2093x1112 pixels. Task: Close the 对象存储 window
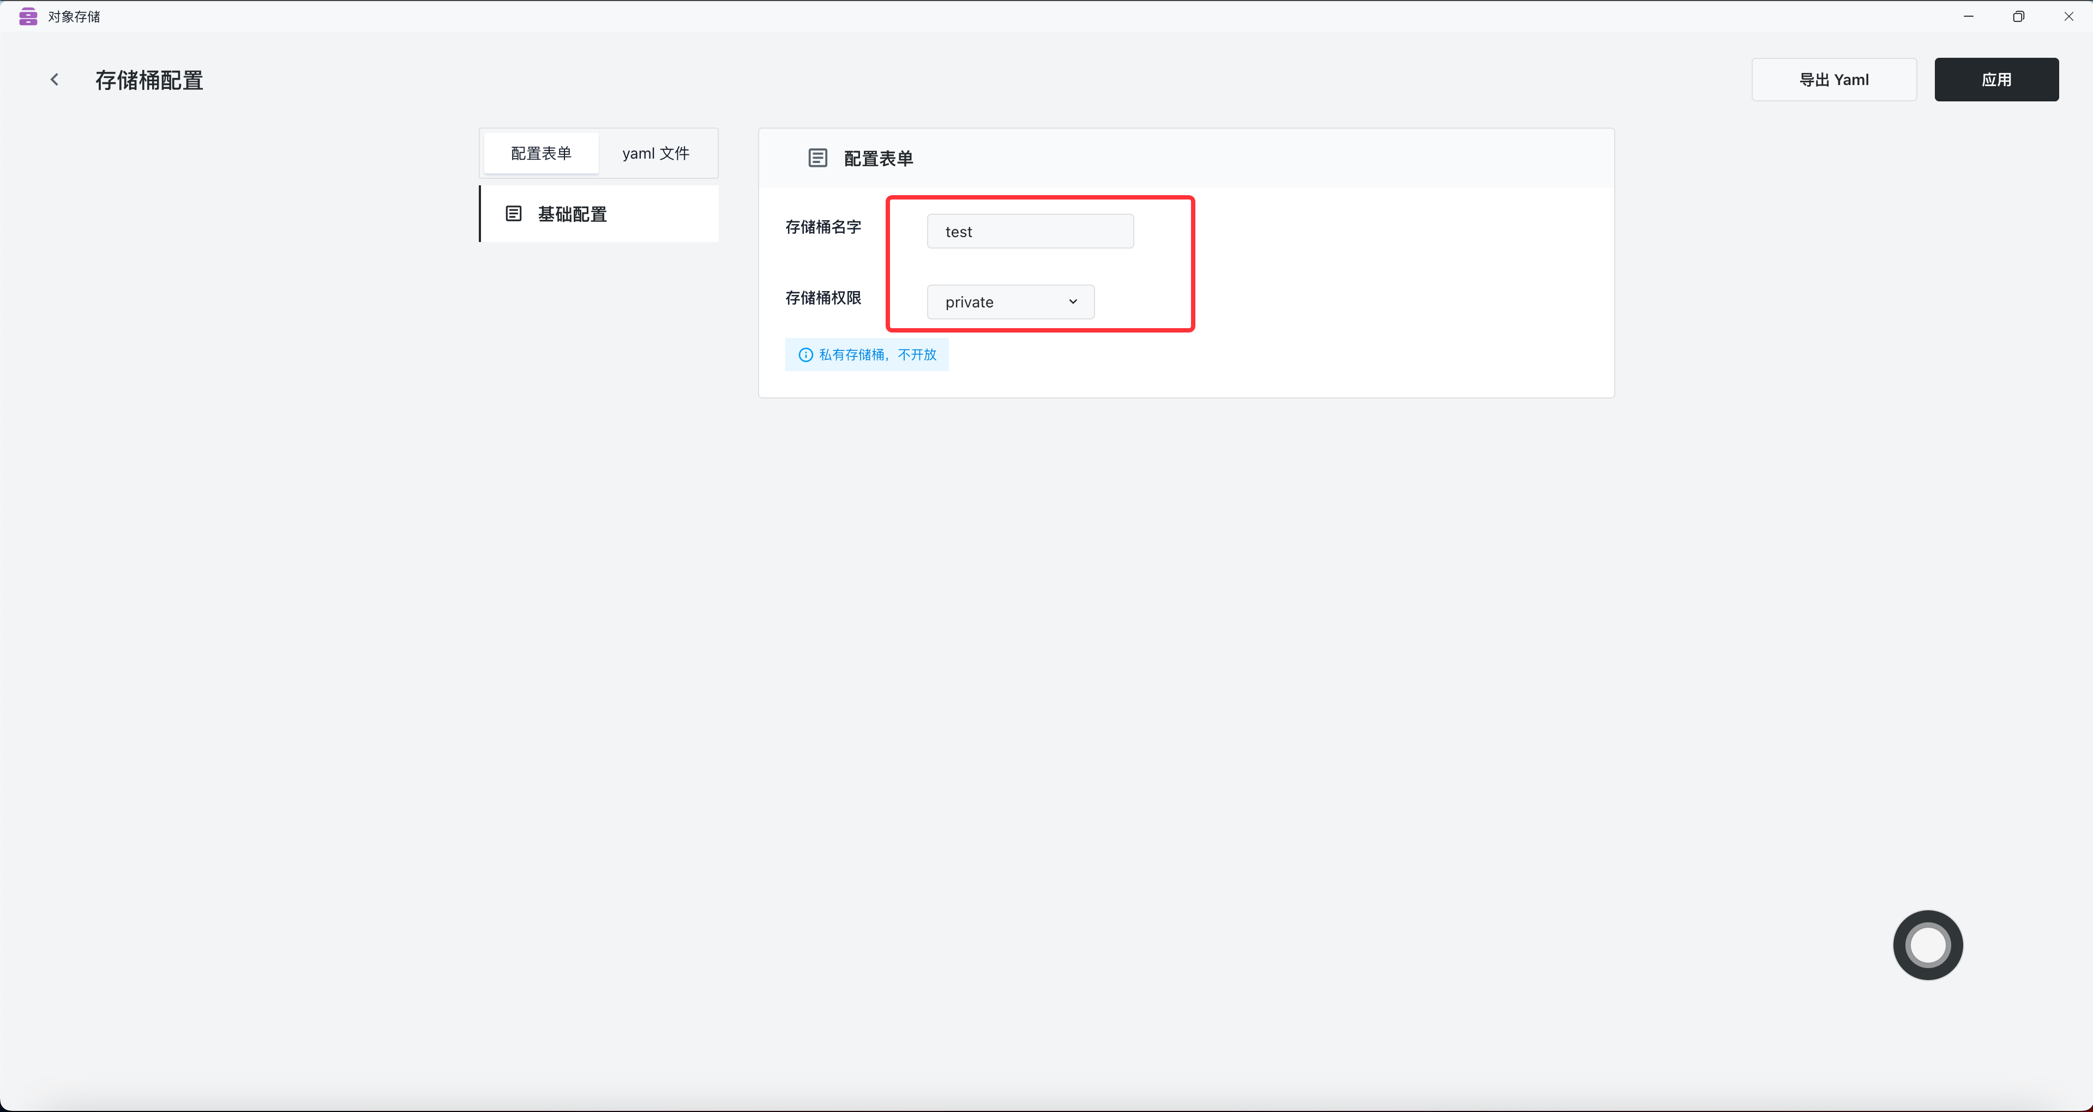pos(2068,16)
